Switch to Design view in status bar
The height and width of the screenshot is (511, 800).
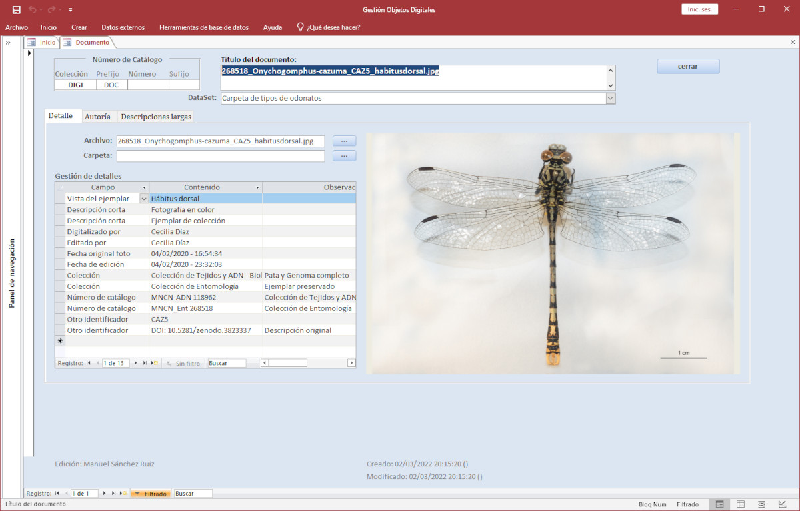click(x=782, y=504)
